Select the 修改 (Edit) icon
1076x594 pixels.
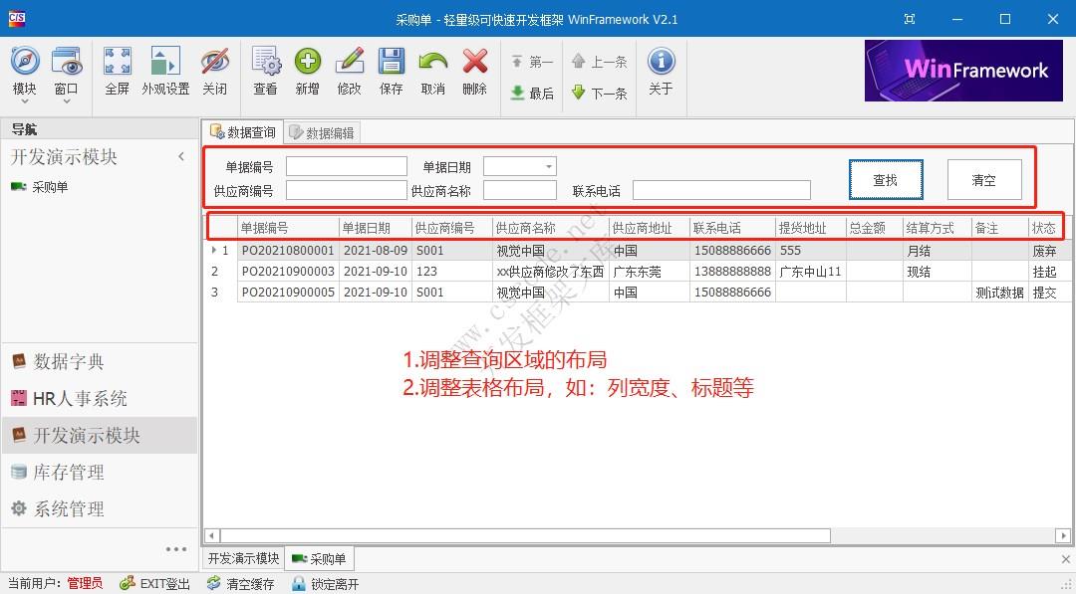[350, 71]
